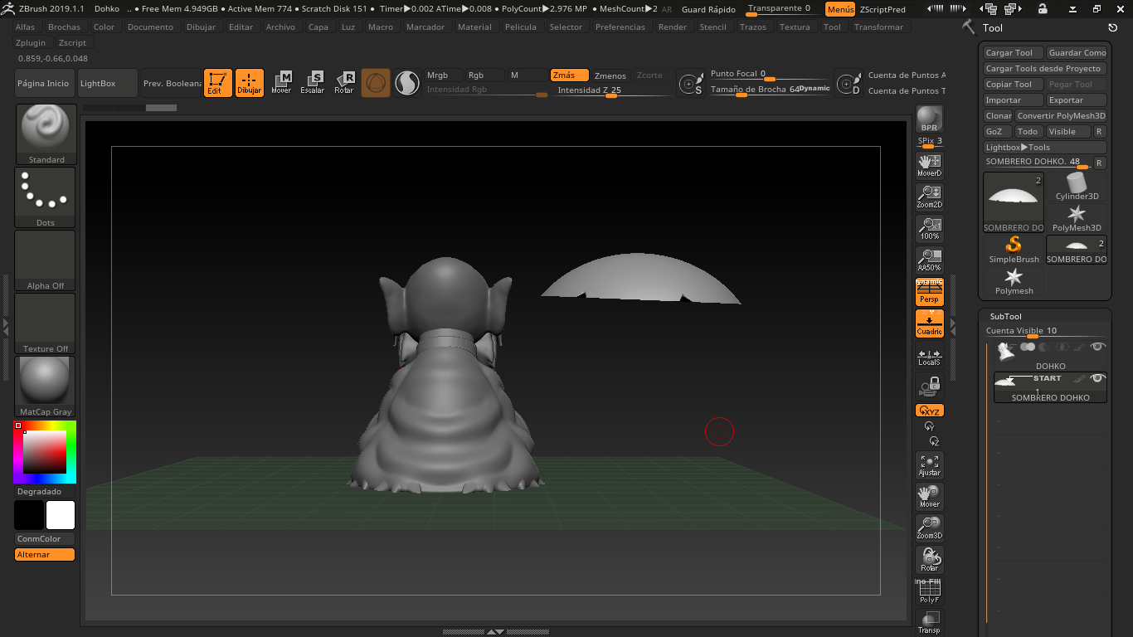
Task: Click the Zoom2D navigation icon
Action: pos(929,197)
